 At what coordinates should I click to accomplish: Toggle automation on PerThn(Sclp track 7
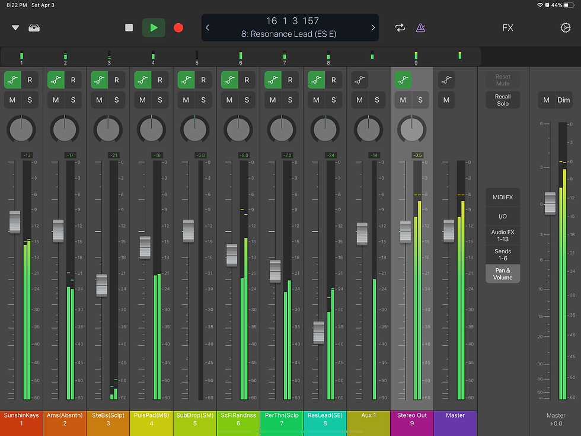click(273, 79)
